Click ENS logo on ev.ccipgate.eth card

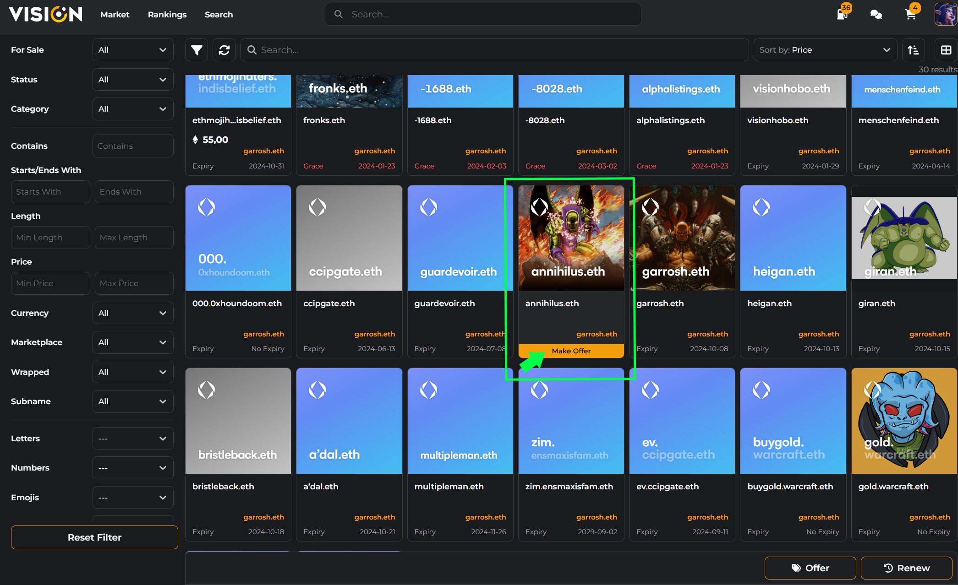click(650, 390)
